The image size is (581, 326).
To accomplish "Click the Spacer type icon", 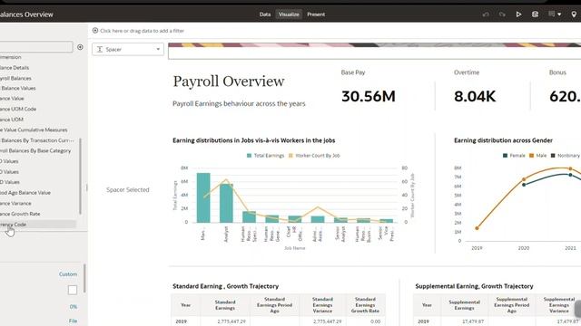I will 100,49.
